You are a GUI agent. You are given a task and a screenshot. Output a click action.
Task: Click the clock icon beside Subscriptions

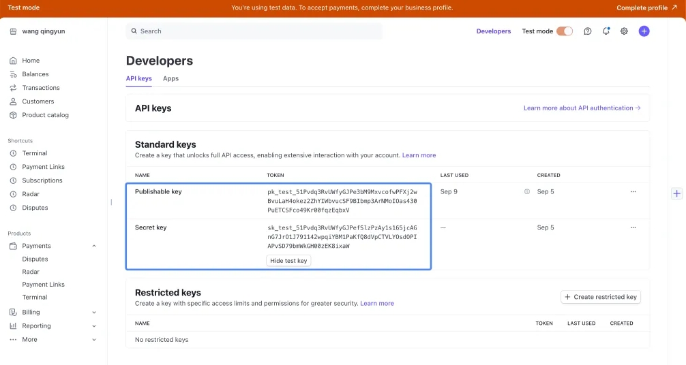coord(13,180)
